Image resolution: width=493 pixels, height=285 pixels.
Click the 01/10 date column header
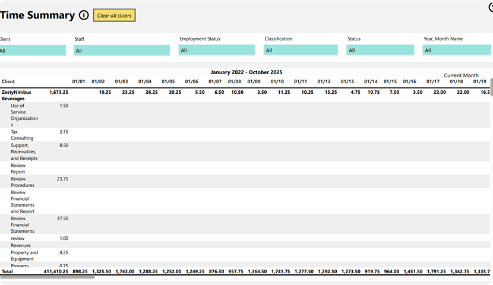click(x=277, y=81)
